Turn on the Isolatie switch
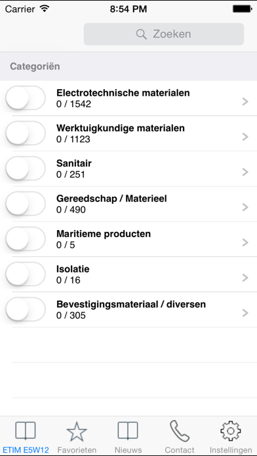Viewport: 257px width, 456px height. click(x=26, y=274)
